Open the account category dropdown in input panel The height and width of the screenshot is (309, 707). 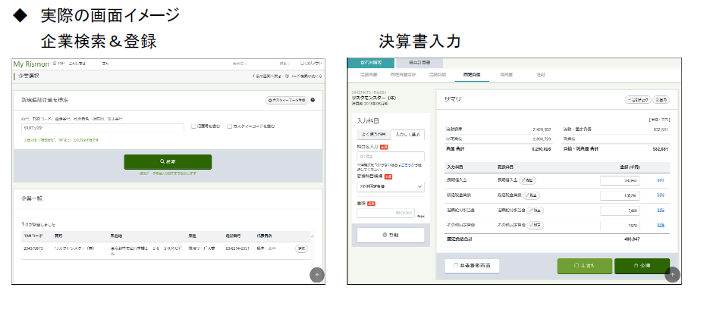[390, 186]
